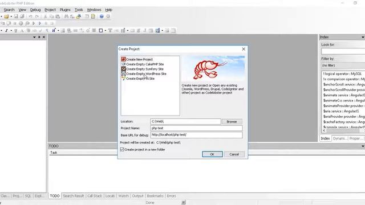The height and width of the screenshot is (205, 365).
Task: Click the paste clipboard icon
Action: tap(58, 17)
